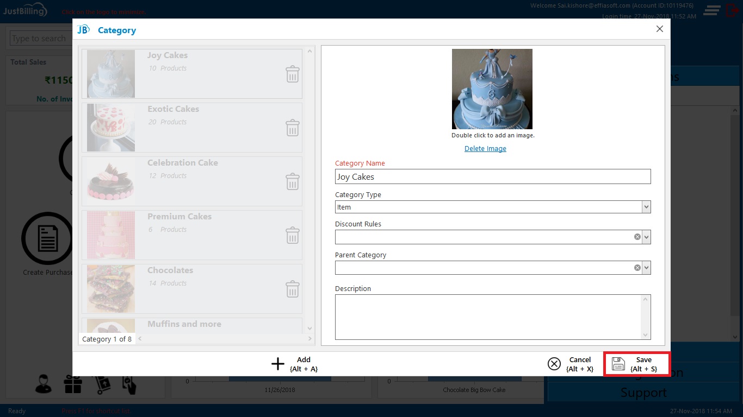Select the Exotic Cakes list thumbnail

point(111,128)
